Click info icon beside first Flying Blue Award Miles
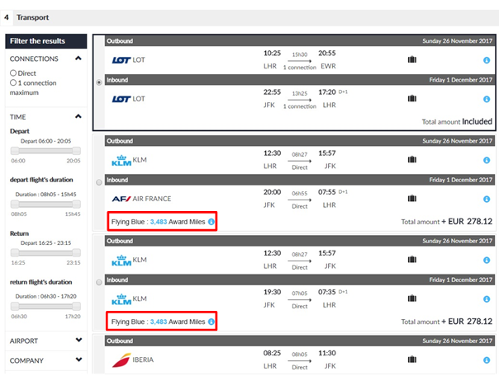 point(211,222)
